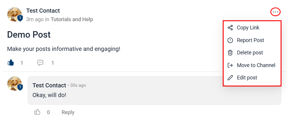Open the post author's name "Test Contact"
The image size is (288, 120).
pos(43,11)
